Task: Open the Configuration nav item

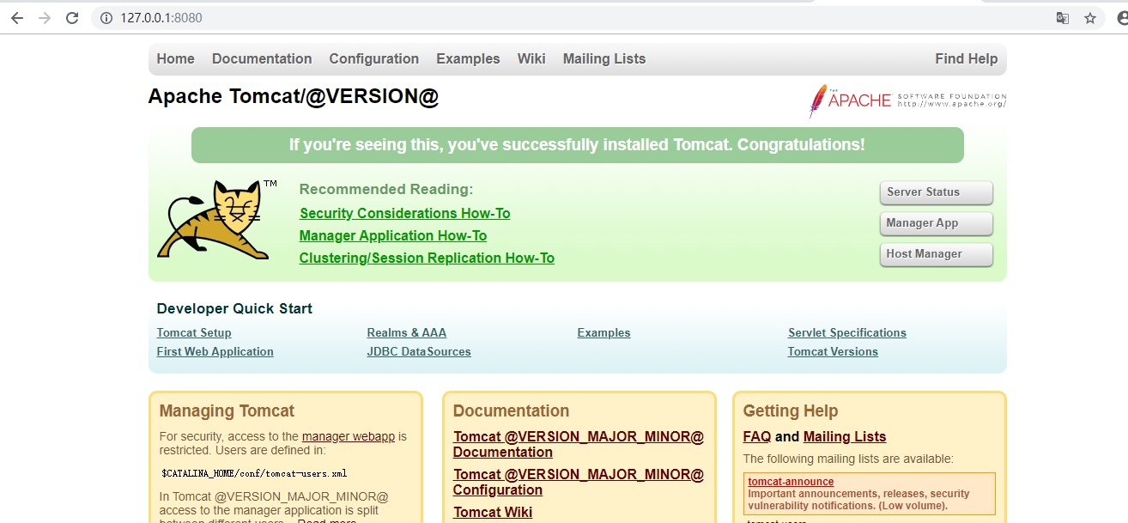Action: tap(374, 59)
